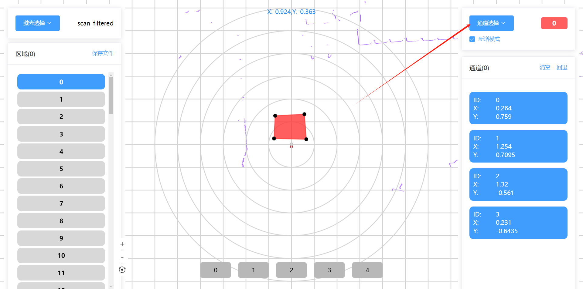The width and height of the screenshot is (583, 289).
Task: Click the X:-0.924,Y:-0.363 coordinate readout
Action: tap(291, 12)
